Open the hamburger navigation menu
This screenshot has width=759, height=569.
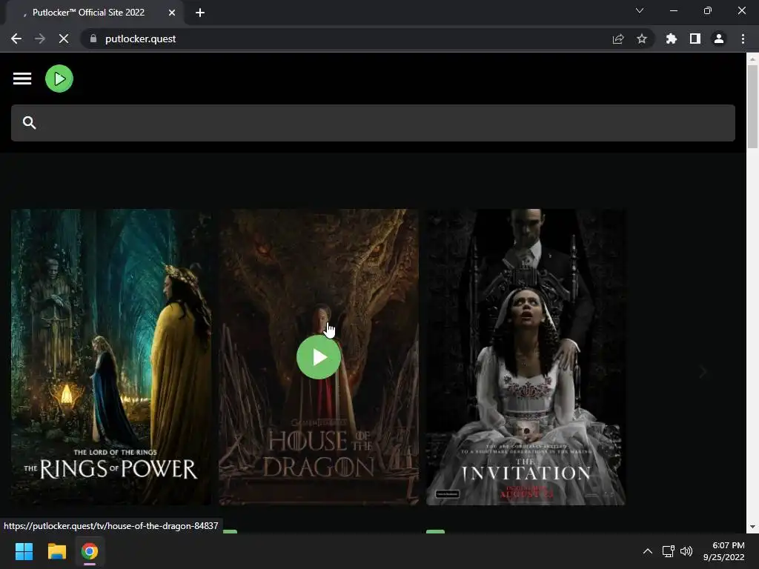(22, 79)
